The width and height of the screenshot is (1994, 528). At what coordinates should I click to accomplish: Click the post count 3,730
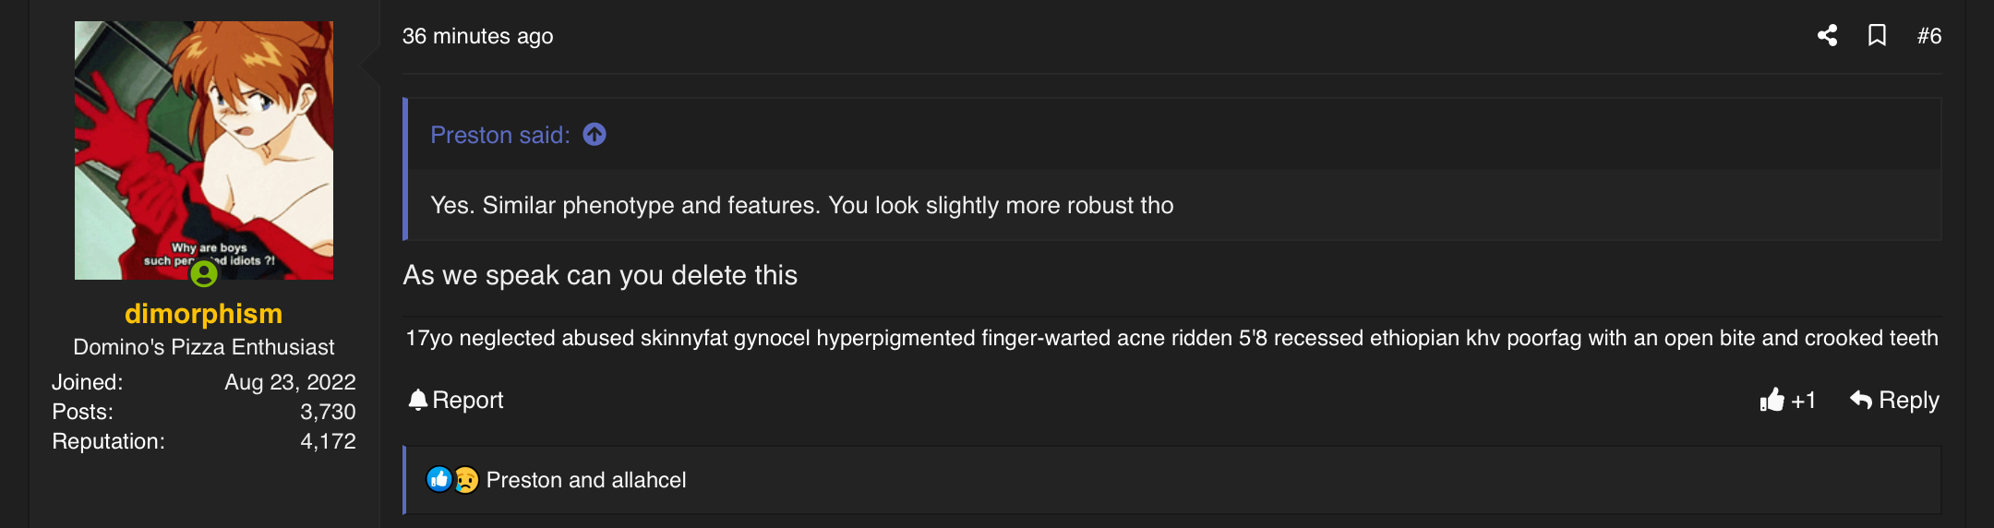(x=328, y=412)
